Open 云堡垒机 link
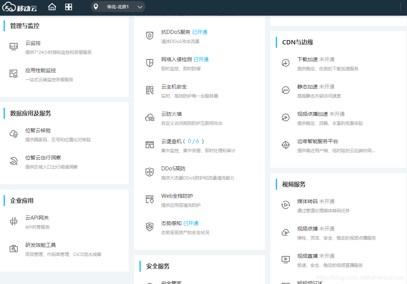 pos(171,141)
